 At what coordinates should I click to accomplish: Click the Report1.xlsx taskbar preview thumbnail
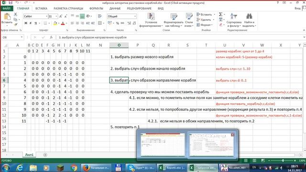pyautogui.click(x=163, y=144)
